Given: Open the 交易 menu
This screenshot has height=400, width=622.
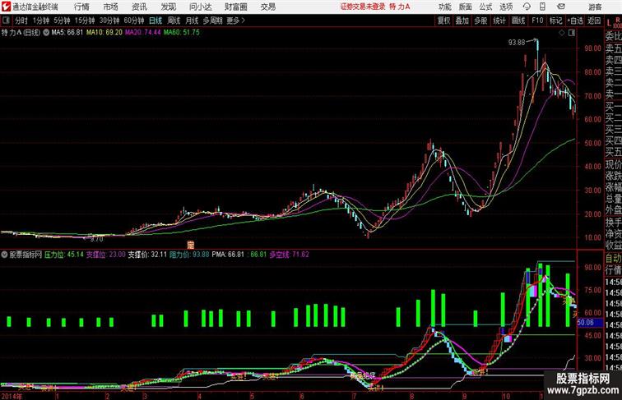Looking at the screenshot, I should (x=267, y=7).
